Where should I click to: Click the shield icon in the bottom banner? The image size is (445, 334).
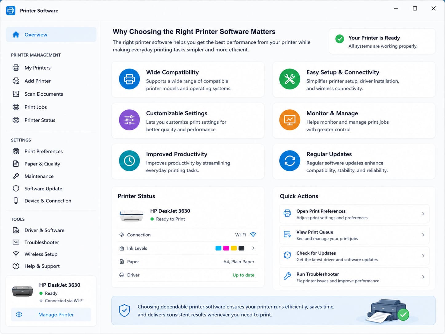[x=124, y=311]
